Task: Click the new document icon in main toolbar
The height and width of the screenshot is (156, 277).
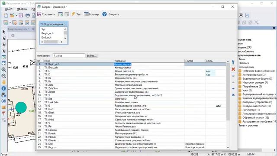Action: (x=6, y=16)
